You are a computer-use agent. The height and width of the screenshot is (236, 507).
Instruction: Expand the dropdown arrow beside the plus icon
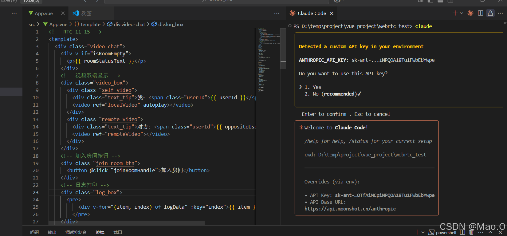tap(462, 13)
